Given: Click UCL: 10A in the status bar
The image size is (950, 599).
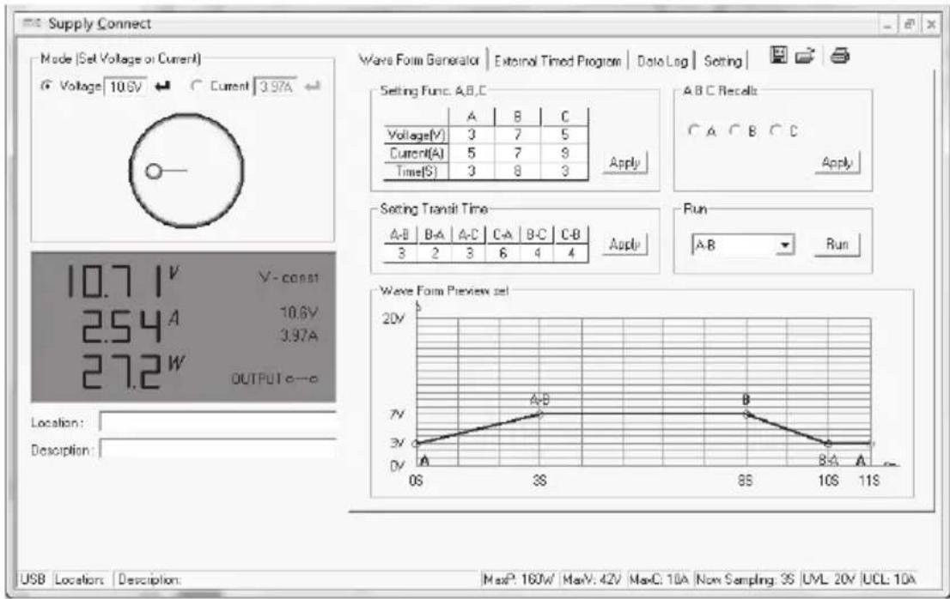Looking at the screenshot, I should pos(889,579).
